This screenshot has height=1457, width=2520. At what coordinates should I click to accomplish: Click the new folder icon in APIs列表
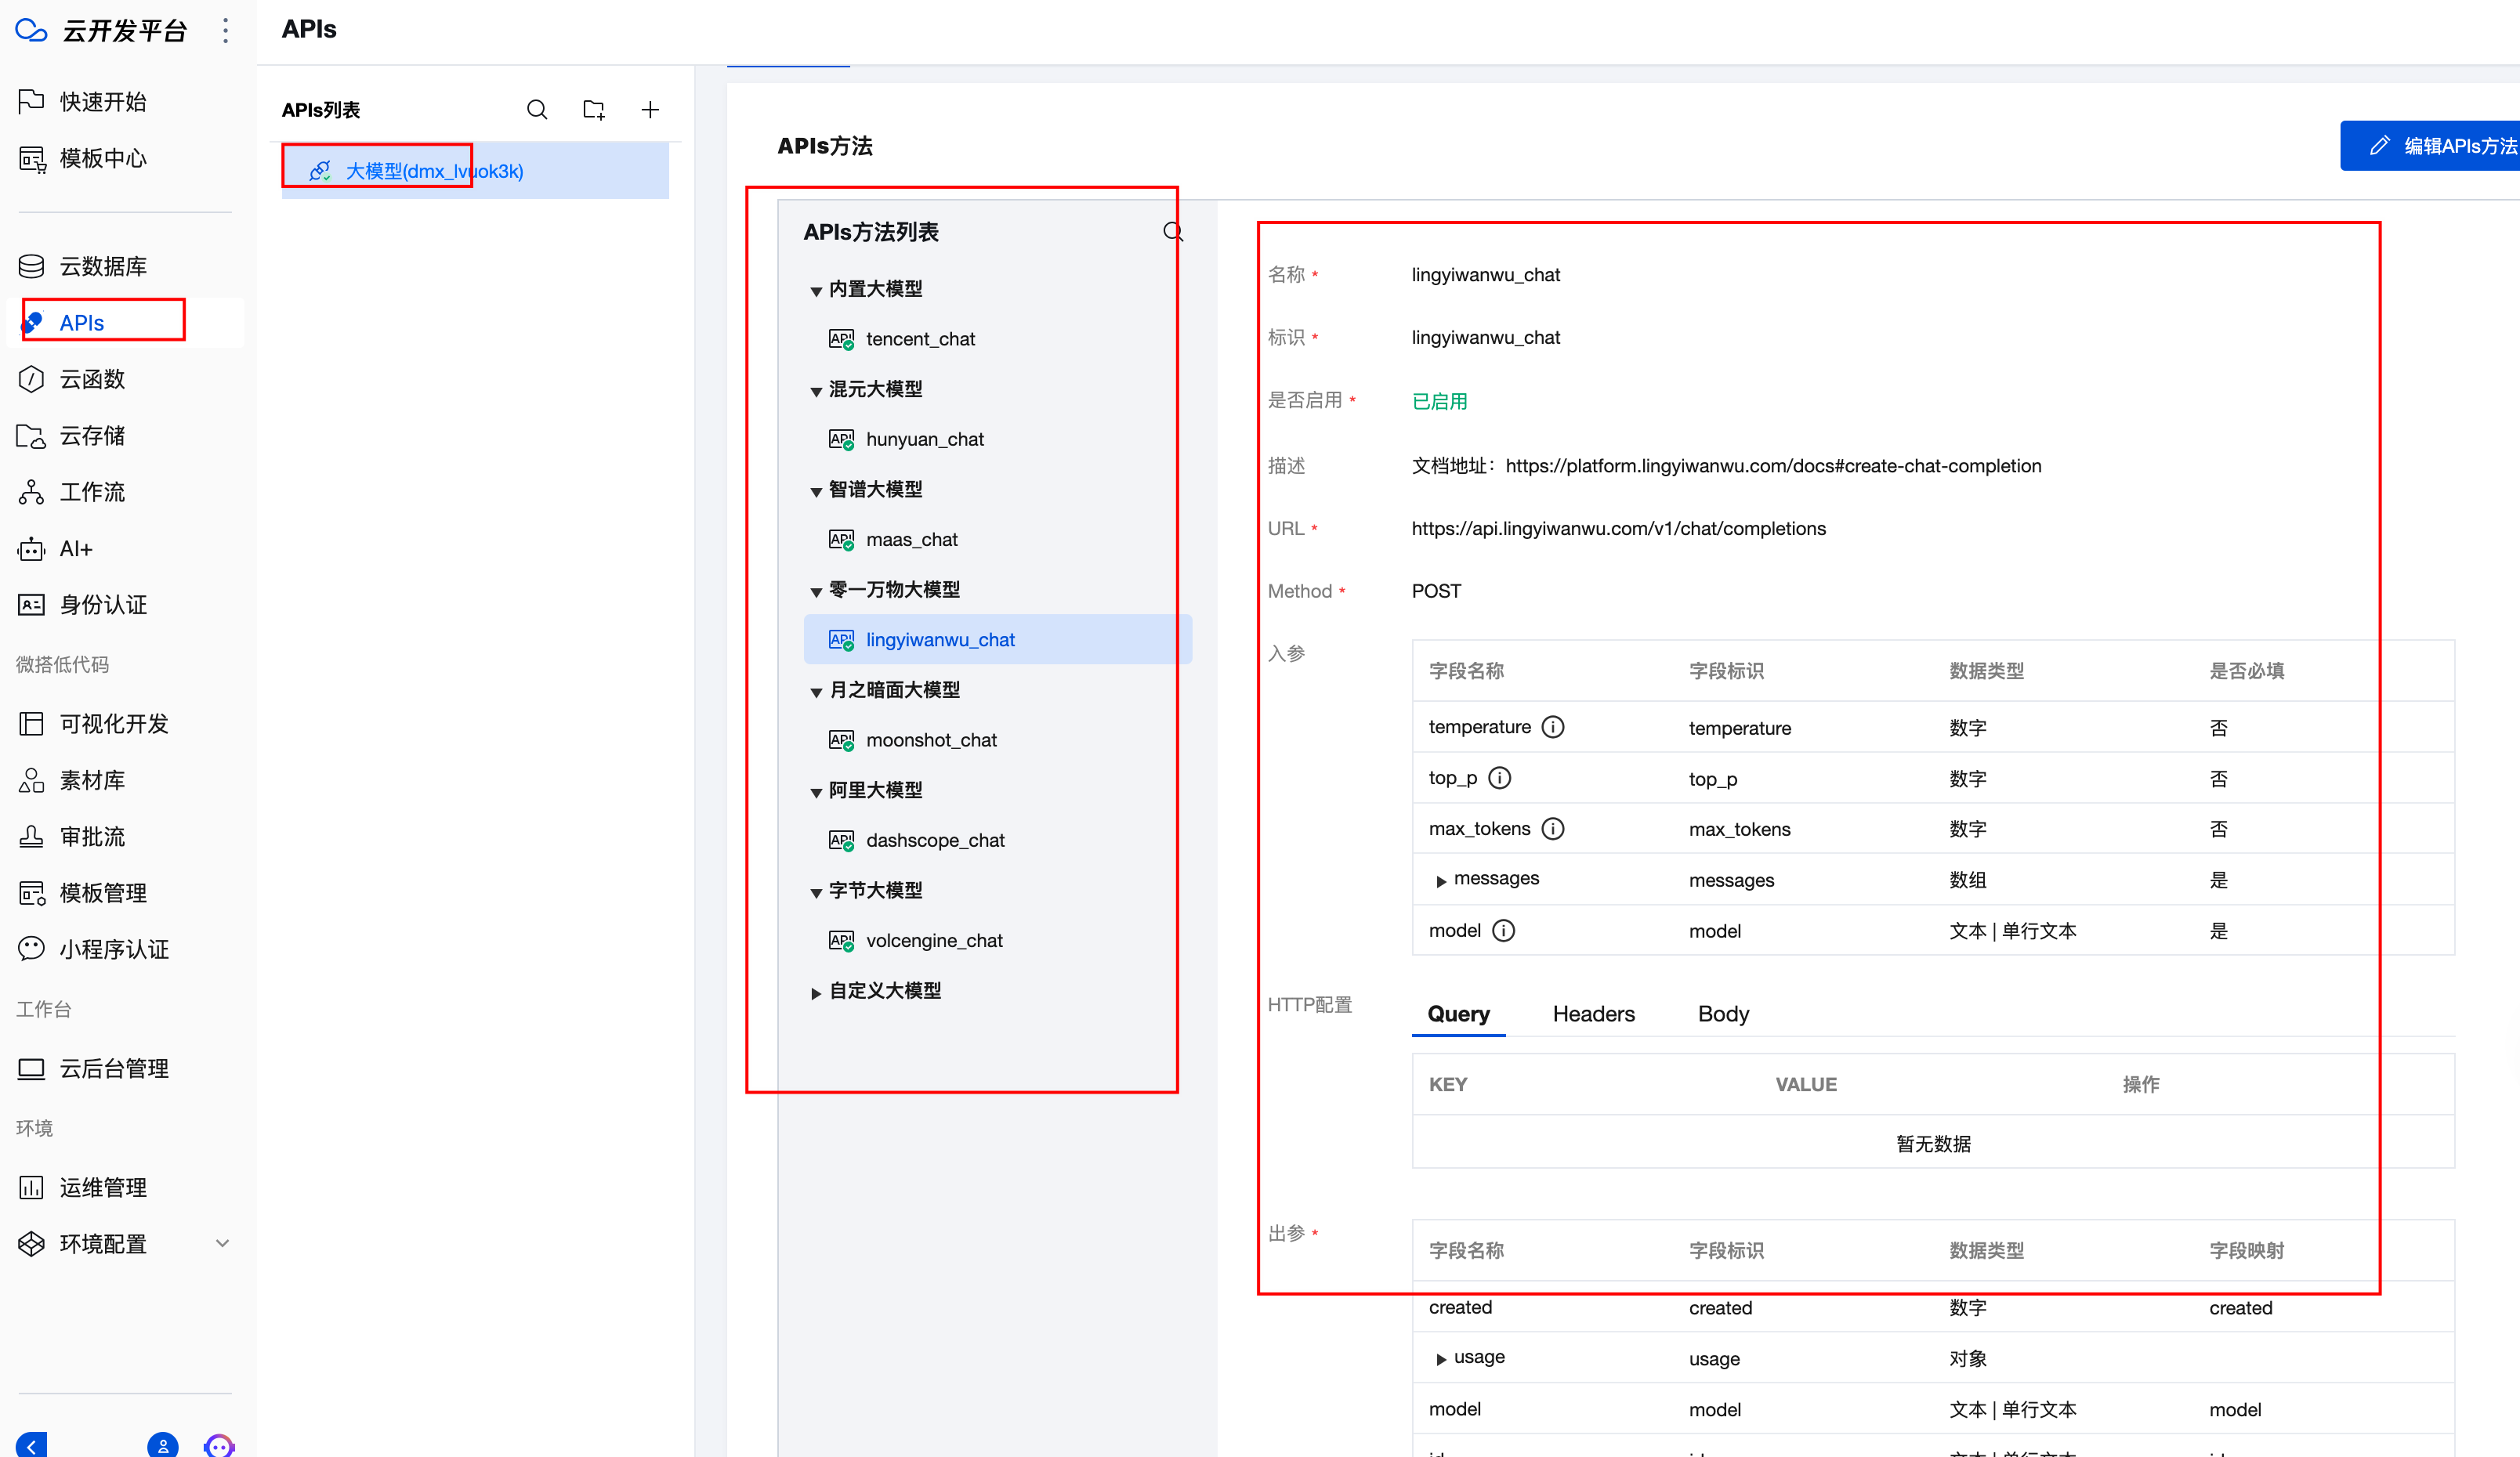(x=594, y=110)
